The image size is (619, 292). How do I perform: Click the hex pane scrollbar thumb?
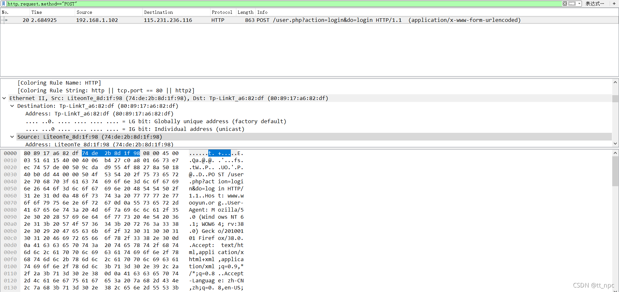[615, 171]
